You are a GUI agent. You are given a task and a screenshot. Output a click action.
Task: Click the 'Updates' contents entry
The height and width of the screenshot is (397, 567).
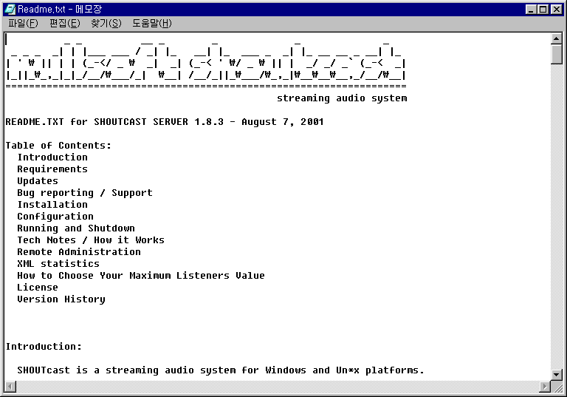pos(38,180)
